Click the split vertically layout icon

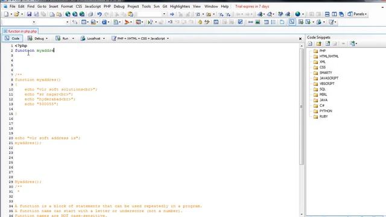click(334, 14)
